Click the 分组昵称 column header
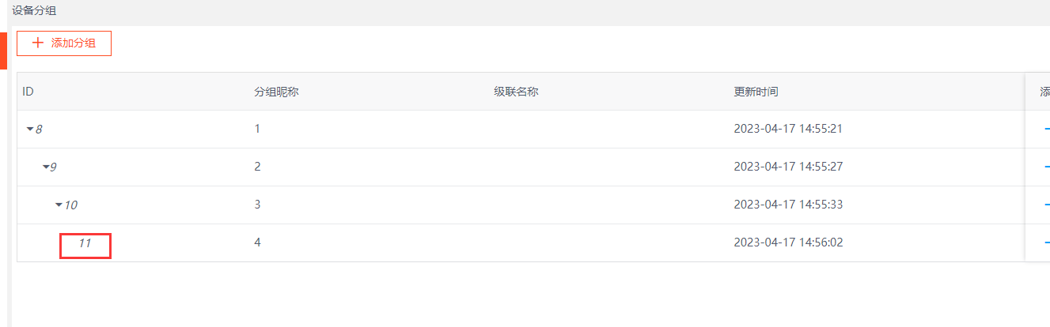Image resolution: width=1050 pixels, height=327 pixels. tap(275, 92)
